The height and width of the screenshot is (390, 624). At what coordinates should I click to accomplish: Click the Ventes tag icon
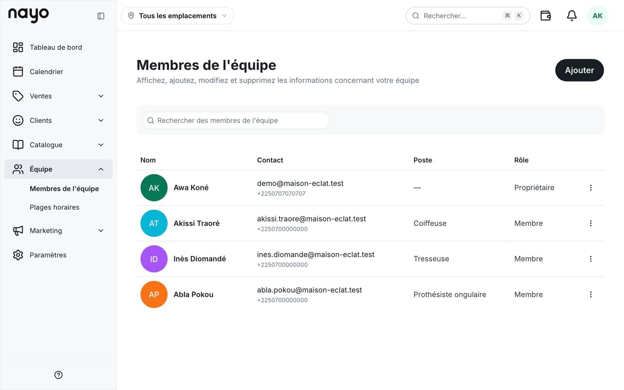tap(18, 96)
